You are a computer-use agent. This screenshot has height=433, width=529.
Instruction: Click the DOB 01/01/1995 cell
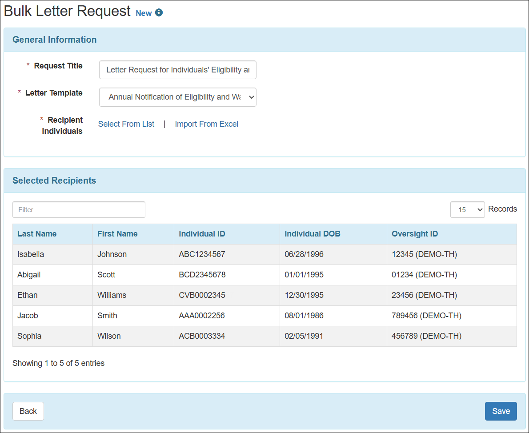(x=333, y=275)
